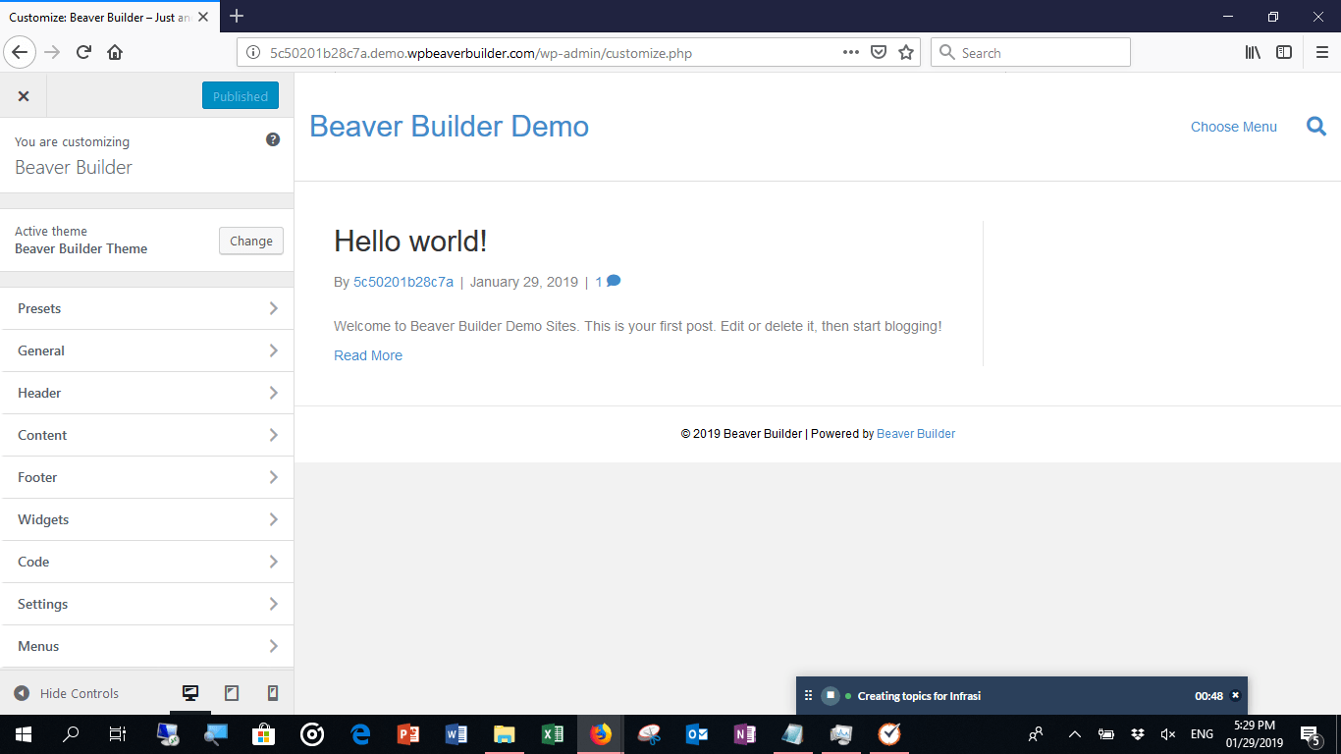Click the help question mark icon

(x=272, y=139)
